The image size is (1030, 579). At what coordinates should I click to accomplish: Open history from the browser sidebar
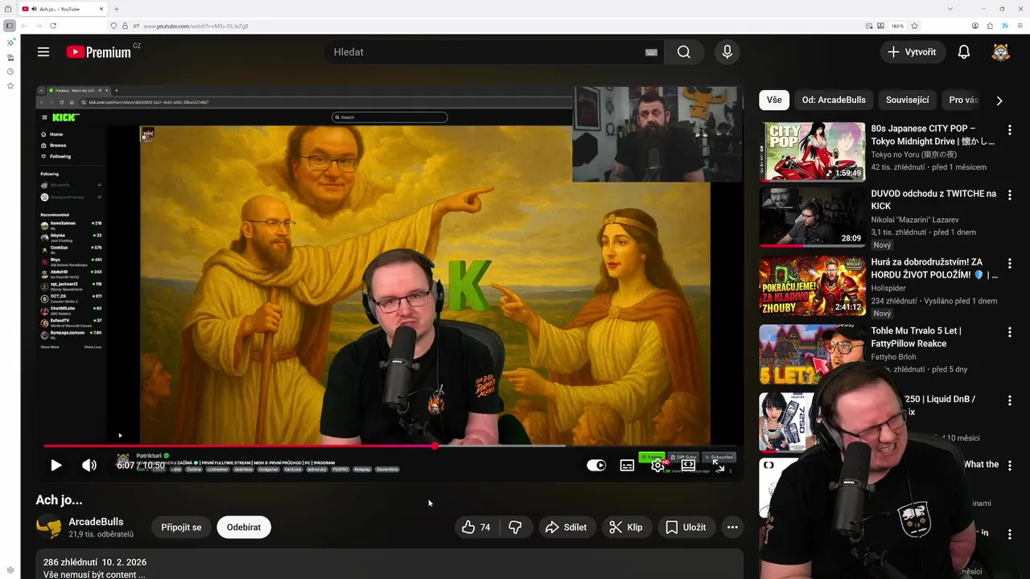(x=10, y=72)
